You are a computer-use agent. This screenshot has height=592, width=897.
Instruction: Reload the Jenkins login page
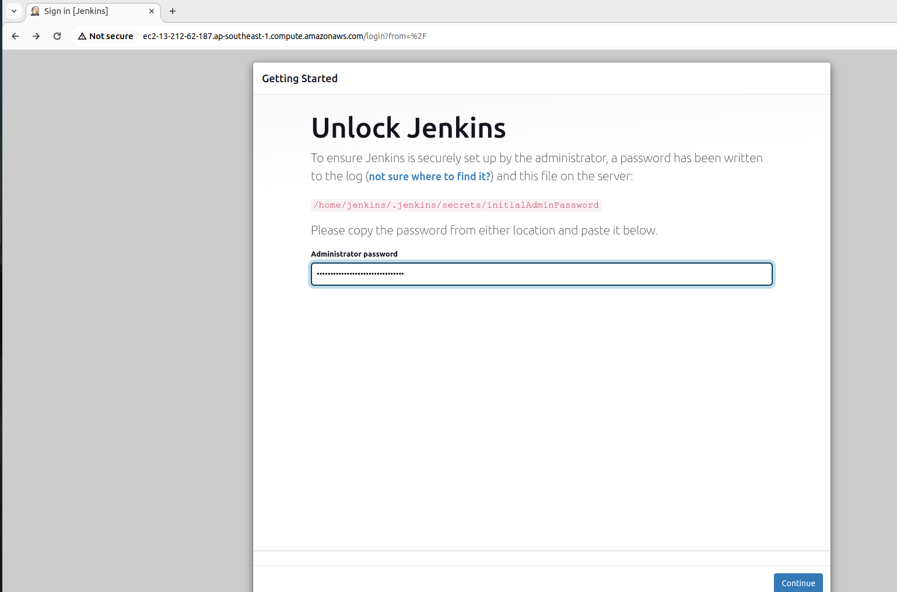[57, 36]
